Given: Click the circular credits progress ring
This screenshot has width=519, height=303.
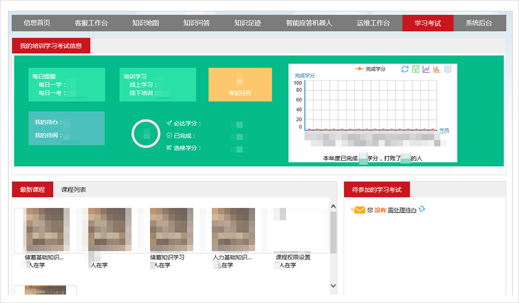Looking at the screenshot, I should [146, 134].
